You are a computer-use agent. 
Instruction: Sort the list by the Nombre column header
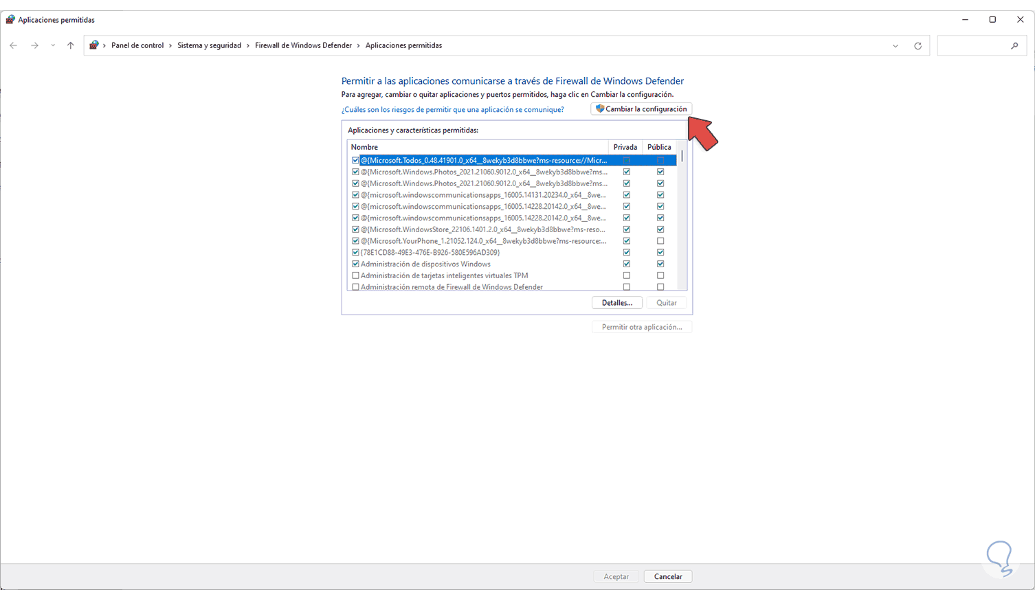point(478,147)
